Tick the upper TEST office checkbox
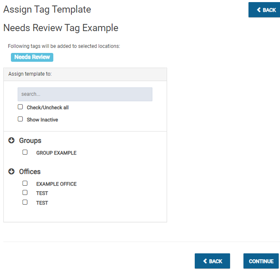 [x=25, y=192]
